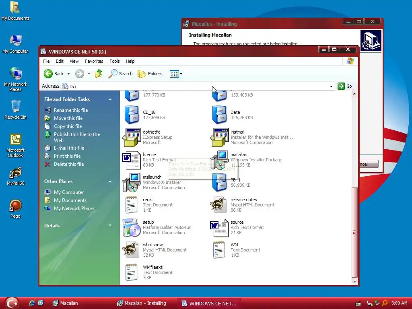
Task: Open the Microsoft Outlook desktop icon
Action: (16, 146)
